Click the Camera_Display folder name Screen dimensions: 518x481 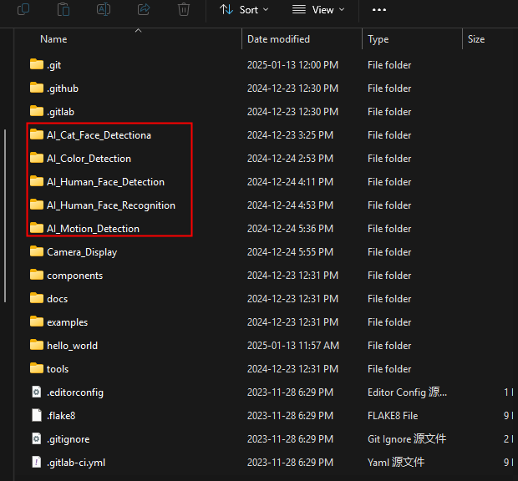click(82, 252)
